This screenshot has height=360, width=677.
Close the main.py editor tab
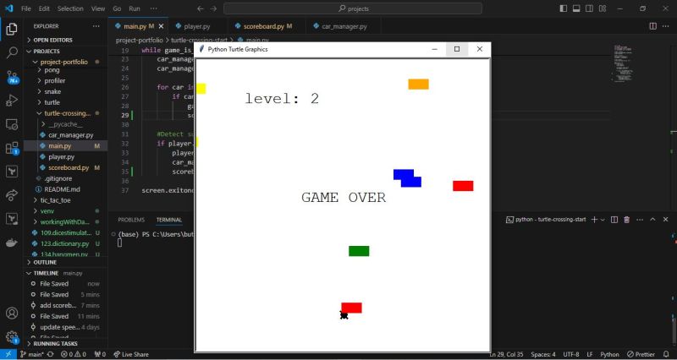point(161,26)
